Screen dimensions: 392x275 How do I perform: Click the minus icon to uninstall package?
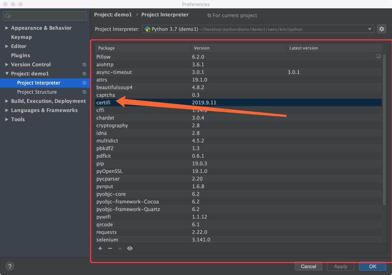[x=110, y=248]
